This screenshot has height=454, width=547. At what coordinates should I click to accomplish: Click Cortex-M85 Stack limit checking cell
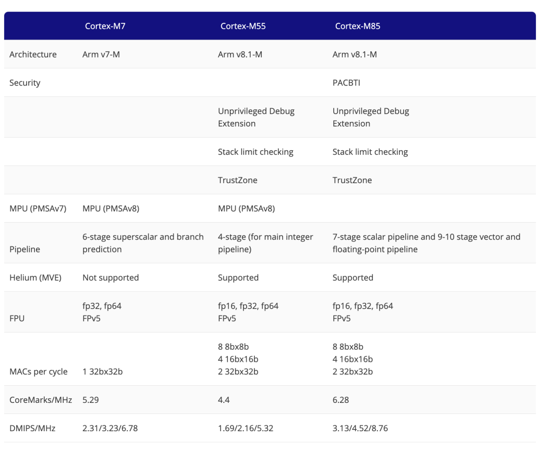pyautogui.click(x=370, y=152)
